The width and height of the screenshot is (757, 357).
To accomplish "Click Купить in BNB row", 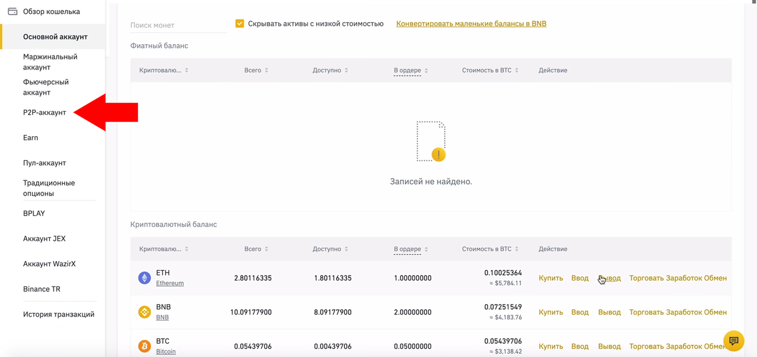I will point(551,312).
